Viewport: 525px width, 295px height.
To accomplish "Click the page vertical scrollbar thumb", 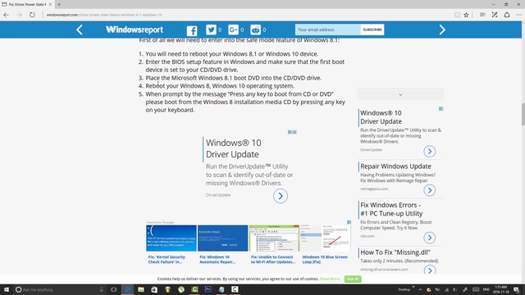I will pos(523,115).
